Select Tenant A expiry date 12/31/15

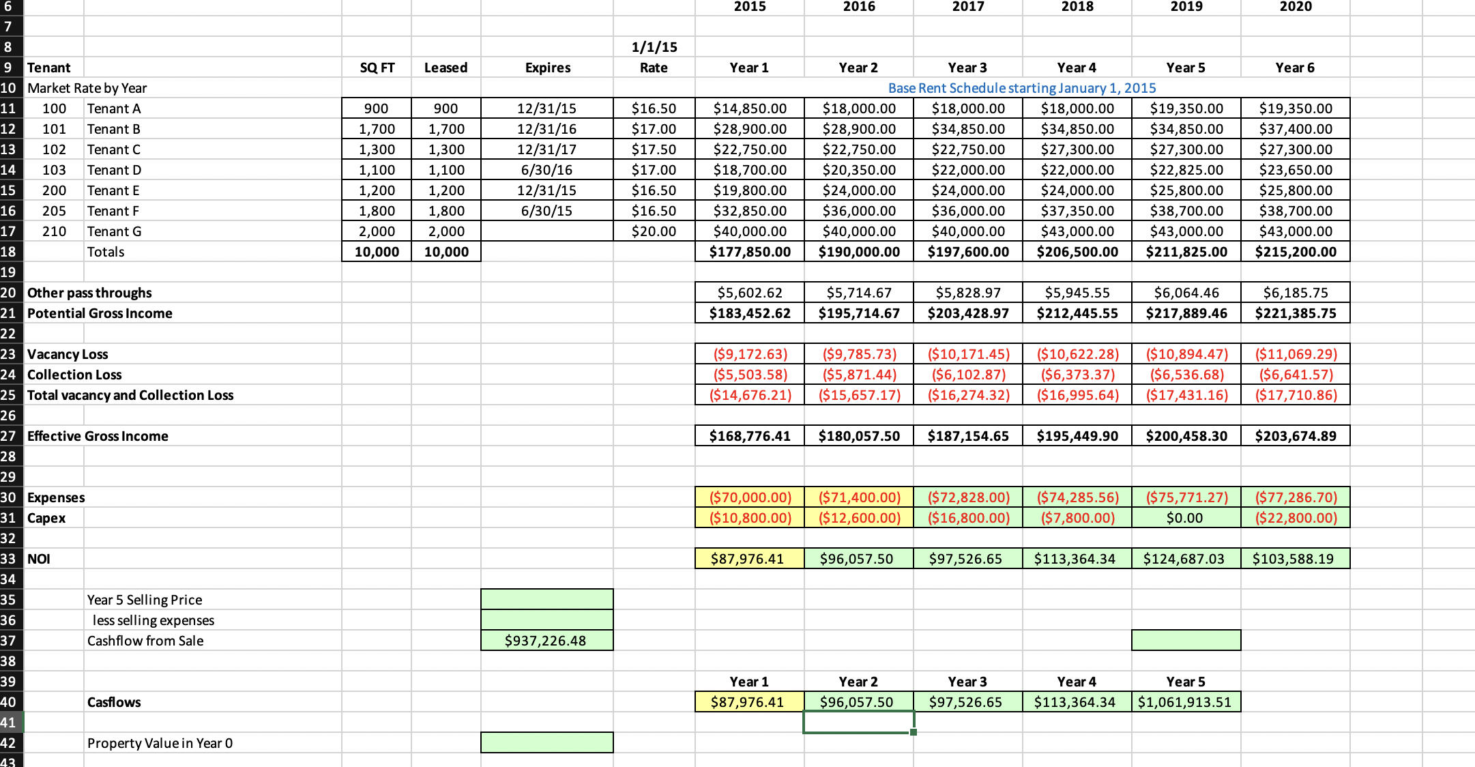[546, 108]
